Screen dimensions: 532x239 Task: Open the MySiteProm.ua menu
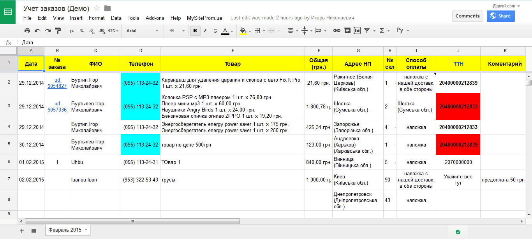pyautogui.click(x=204, y=18)
